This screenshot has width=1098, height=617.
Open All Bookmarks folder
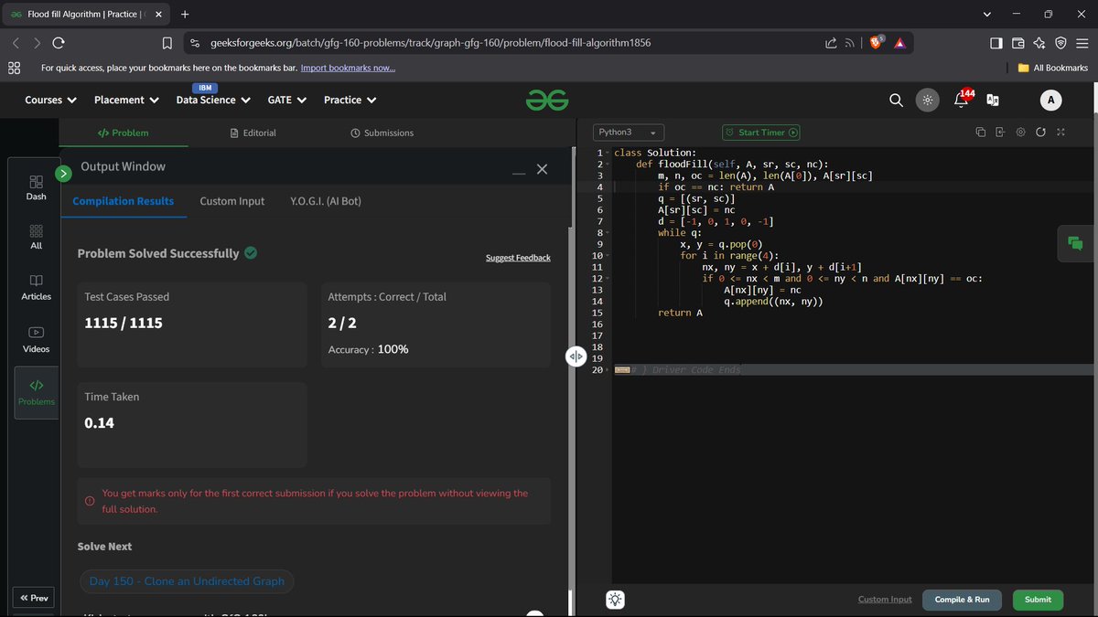pyautogui.click(x=1053, y=68)
